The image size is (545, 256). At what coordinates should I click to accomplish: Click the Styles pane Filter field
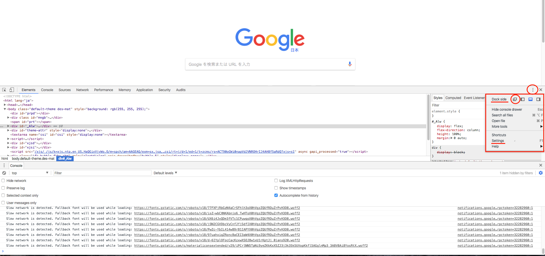click(458, 105)
